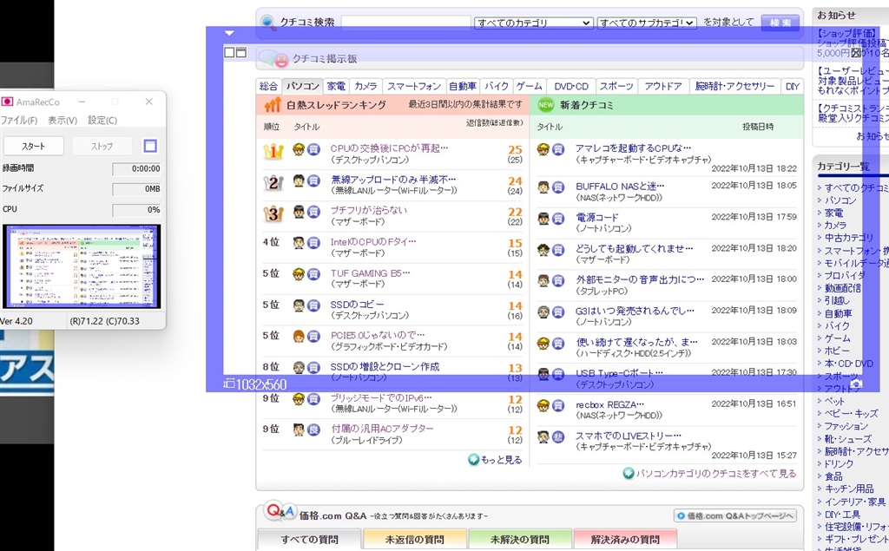Image resolution: width=889 pixels, height=551 pixels.
Task: Click the gold number 1 rank medal
Action: tap(273, 151)
